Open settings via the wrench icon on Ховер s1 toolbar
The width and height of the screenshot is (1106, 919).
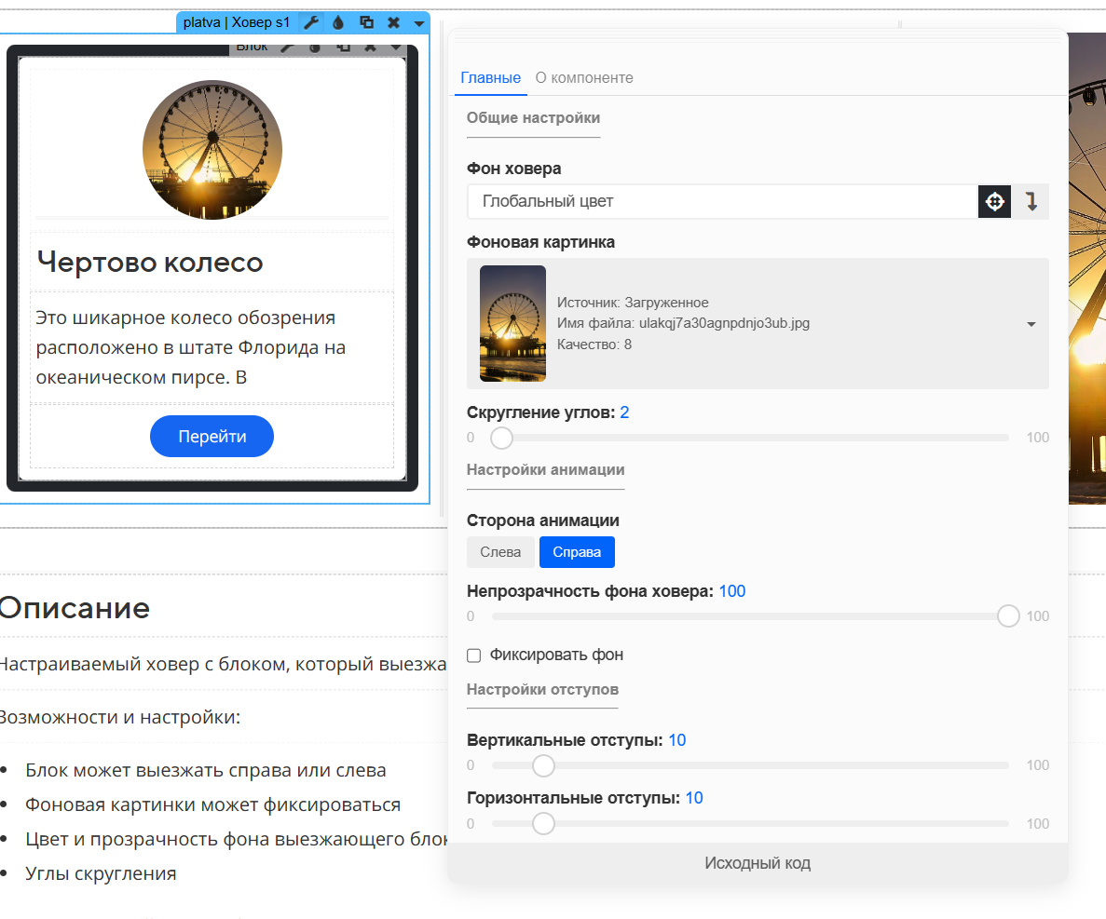(x=311, y=22)
